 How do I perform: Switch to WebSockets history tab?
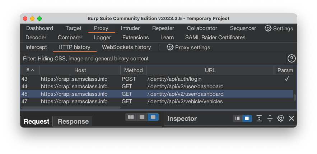coord(126,47)
